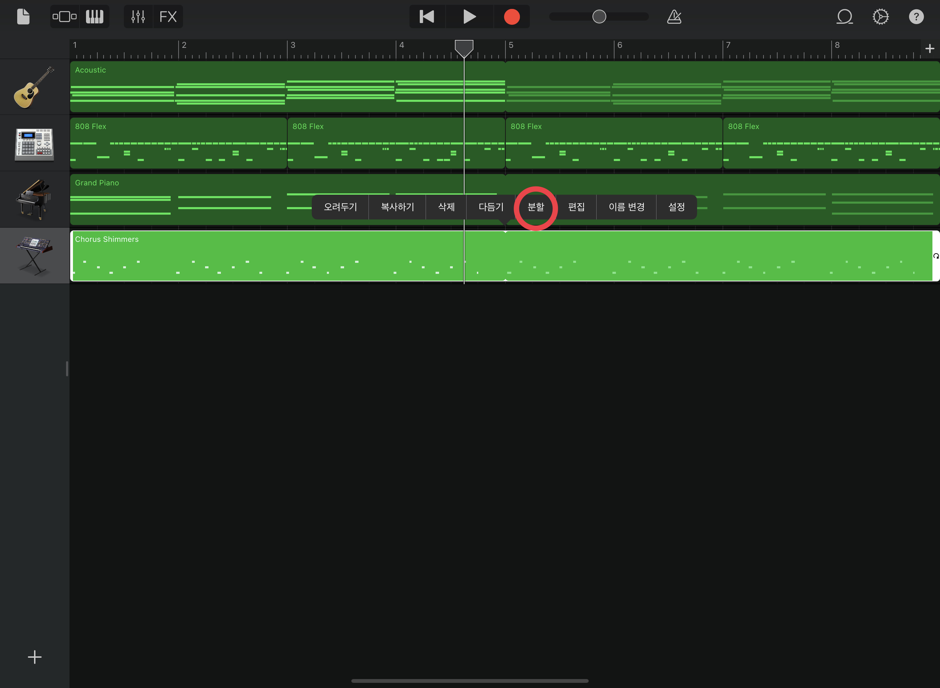
Task: Choose 복사하기 (Copy) in region menu
Action: (397, 207)
